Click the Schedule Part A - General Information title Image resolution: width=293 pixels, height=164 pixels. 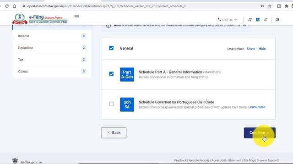point(170,72)
